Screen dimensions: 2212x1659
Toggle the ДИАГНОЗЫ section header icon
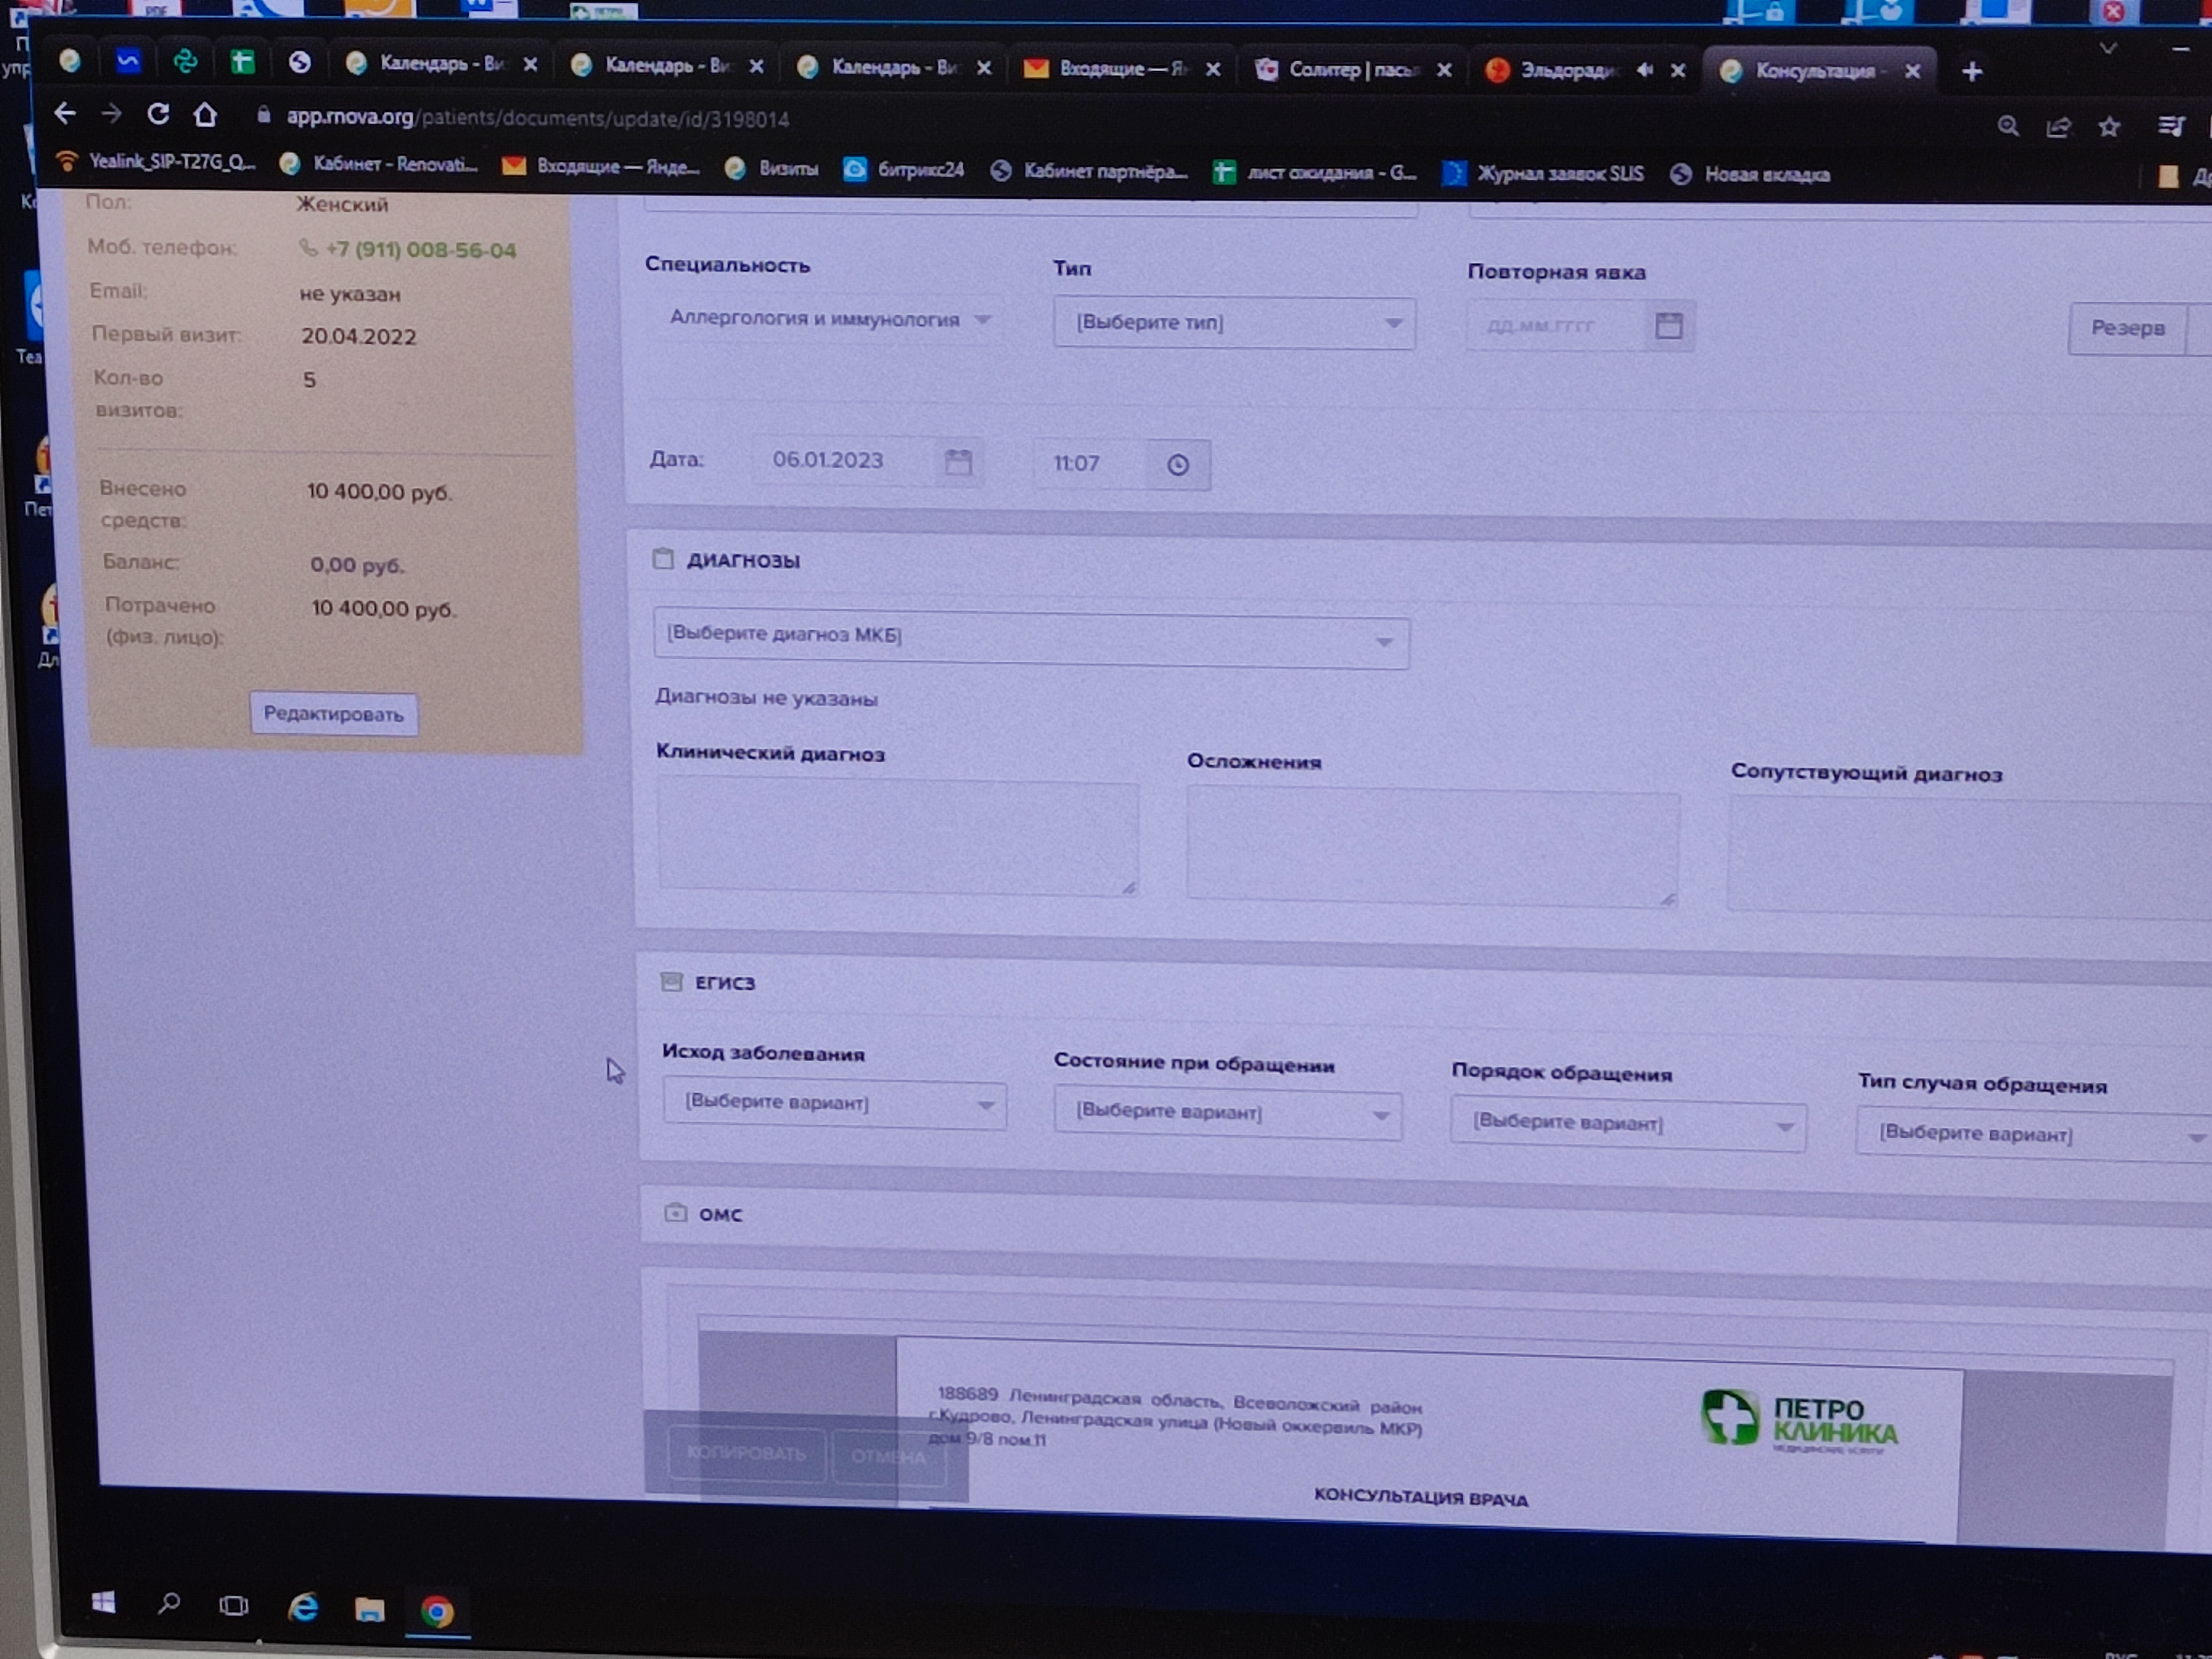point(663,559)
